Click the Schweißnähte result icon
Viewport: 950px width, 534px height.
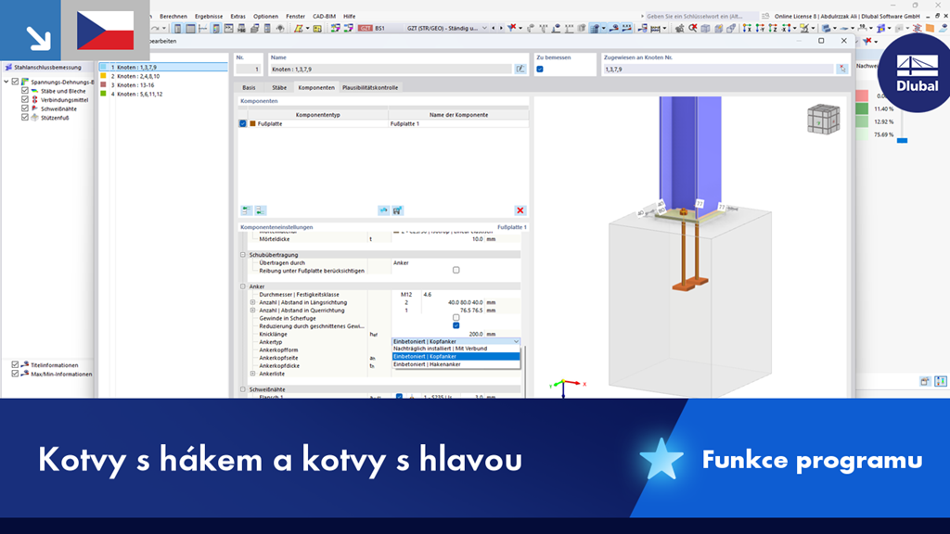tap(34, 109)
